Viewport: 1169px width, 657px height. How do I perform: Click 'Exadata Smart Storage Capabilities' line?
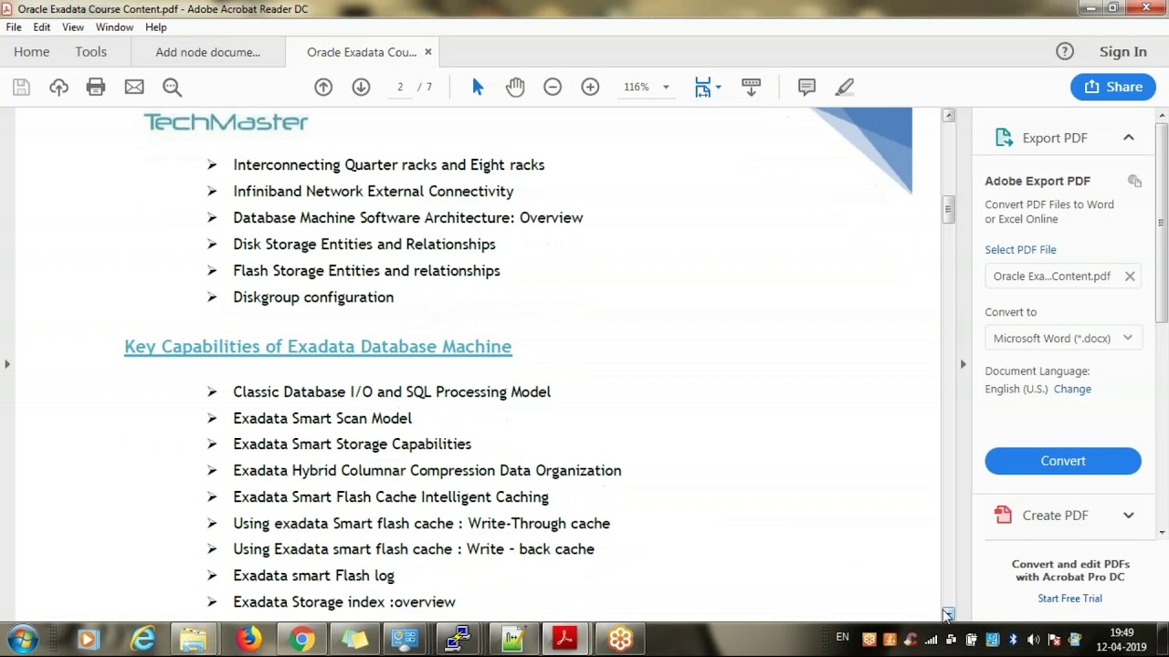352,444
